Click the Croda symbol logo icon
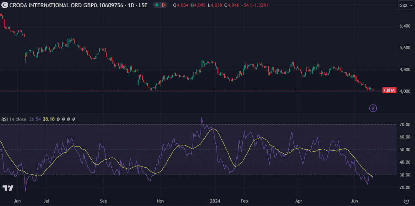This screenshot has height=206, width=415. tap(4, 5)
